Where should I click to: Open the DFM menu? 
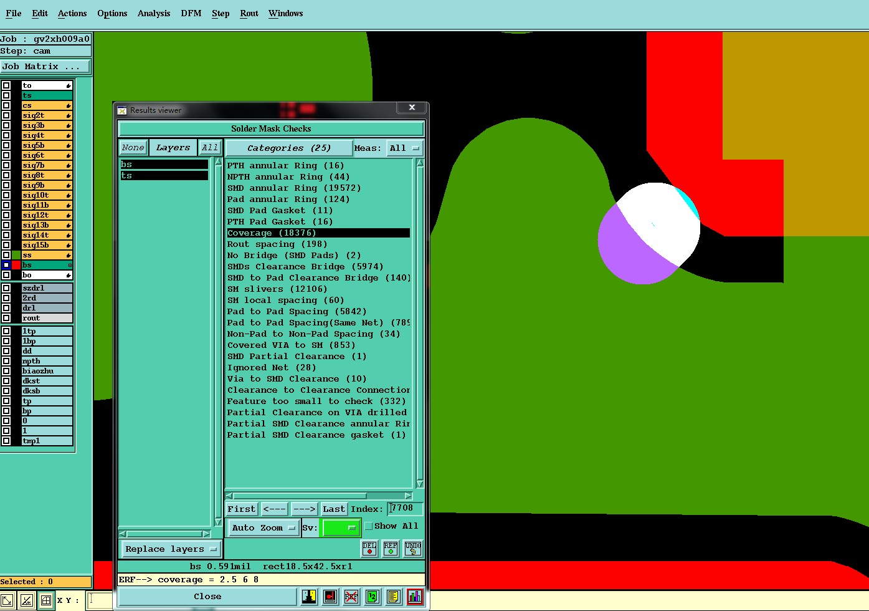click(191, 13)
